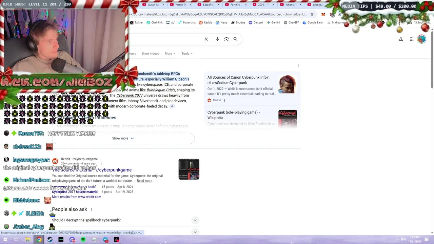
Task: Select the News search filter
Action: pos(132,54)
